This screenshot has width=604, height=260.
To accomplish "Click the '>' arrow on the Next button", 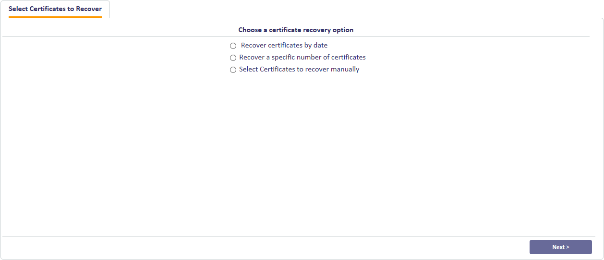I will 568,248.
